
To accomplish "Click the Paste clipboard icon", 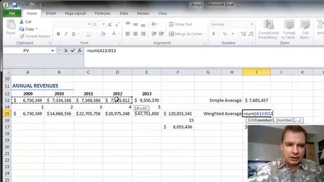I will [11, 25].
